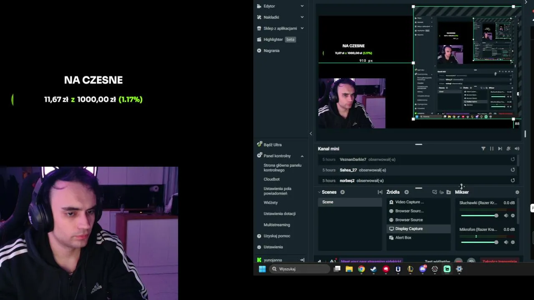Open the Edytor section icon

(259, 6)
